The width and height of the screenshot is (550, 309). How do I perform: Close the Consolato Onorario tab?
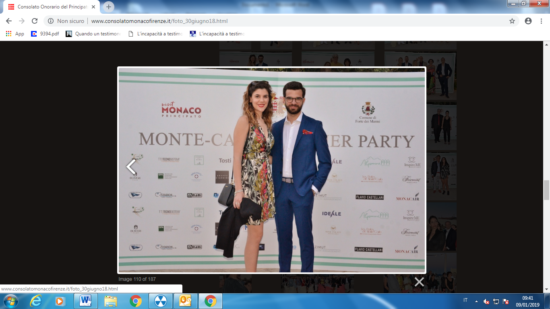coord(93,7)
